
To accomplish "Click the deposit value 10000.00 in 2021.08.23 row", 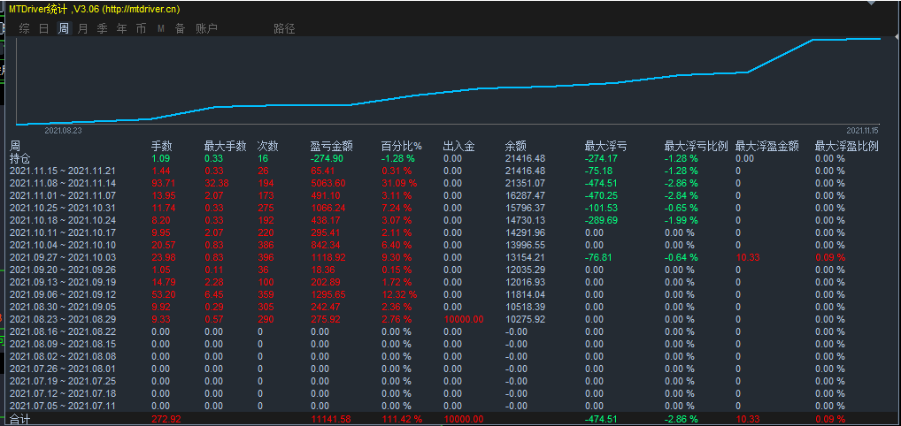I will click(x=464, y=319).
